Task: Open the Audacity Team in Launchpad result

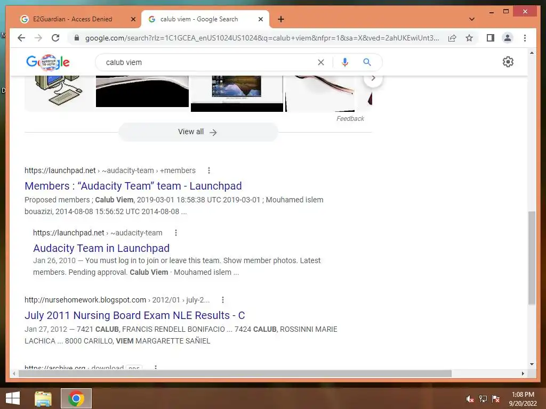Action: [101, 248]
